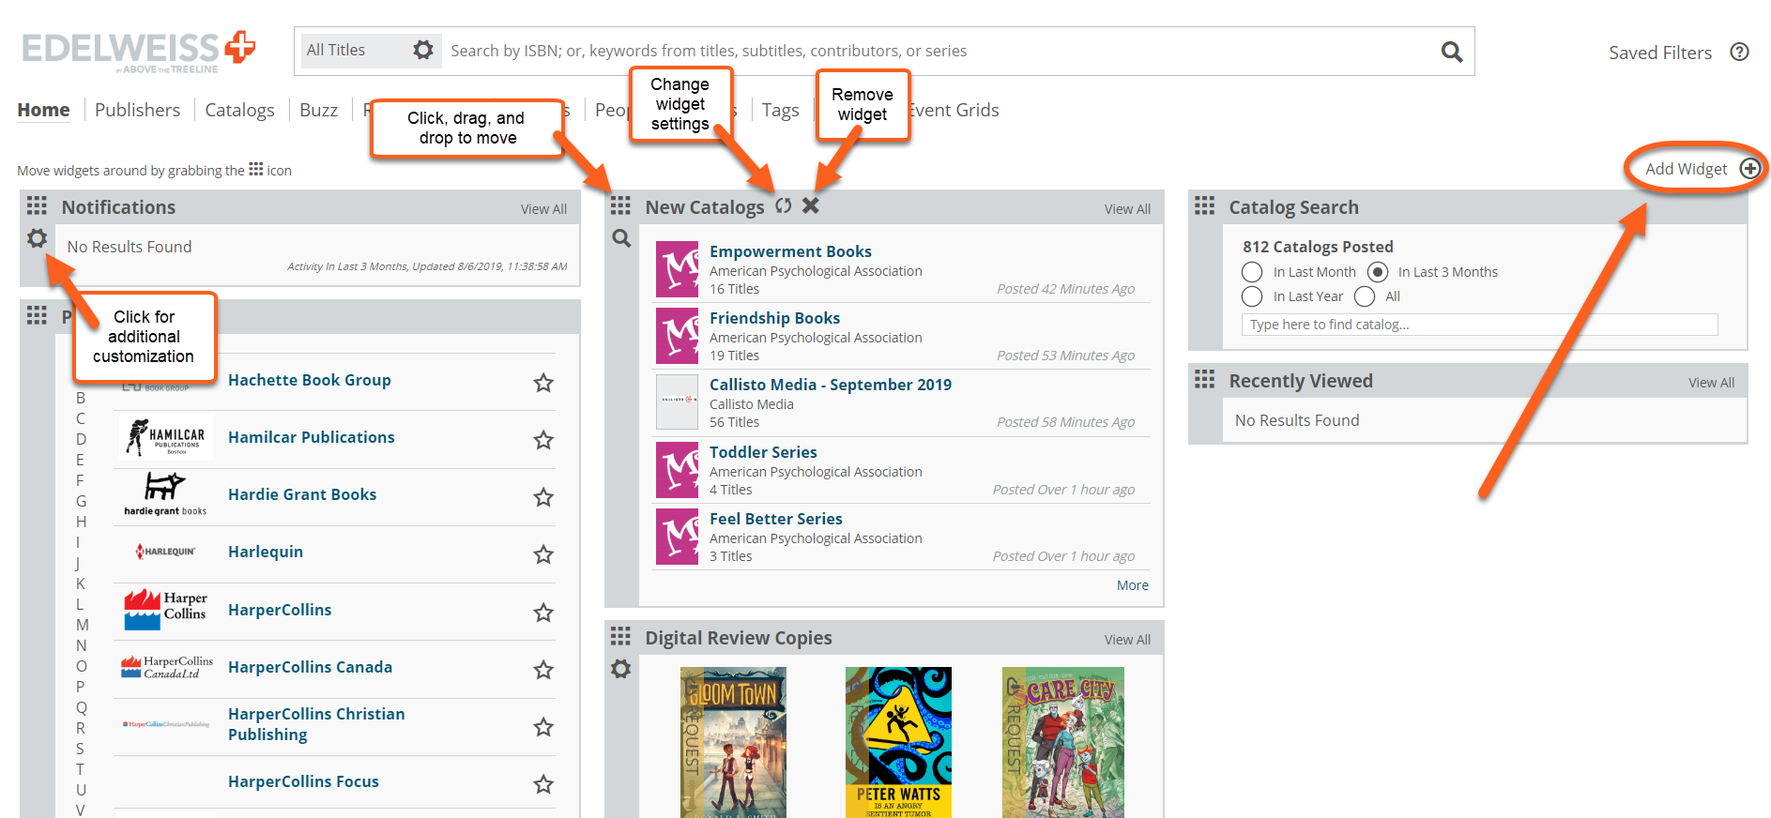Favorite Harlequin with star
Viewport: 1771px width, 818px height.
point(543,553)
